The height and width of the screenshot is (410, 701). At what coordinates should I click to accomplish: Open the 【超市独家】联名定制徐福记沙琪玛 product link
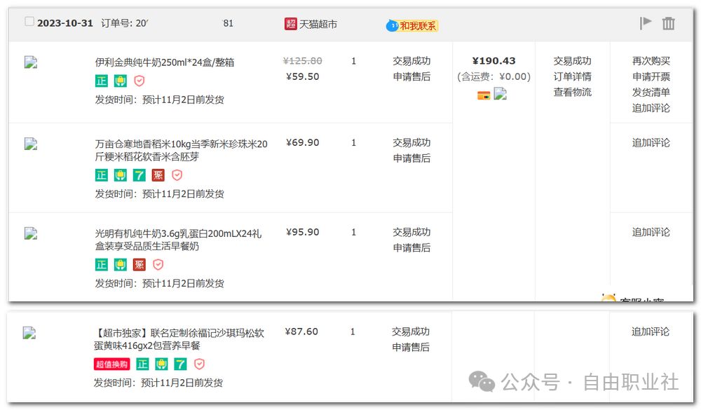point(179,339)
